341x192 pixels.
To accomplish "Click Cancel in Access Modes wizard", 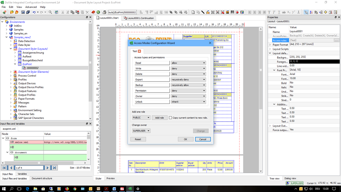I will pyautogui.click(x=203, y=139).
